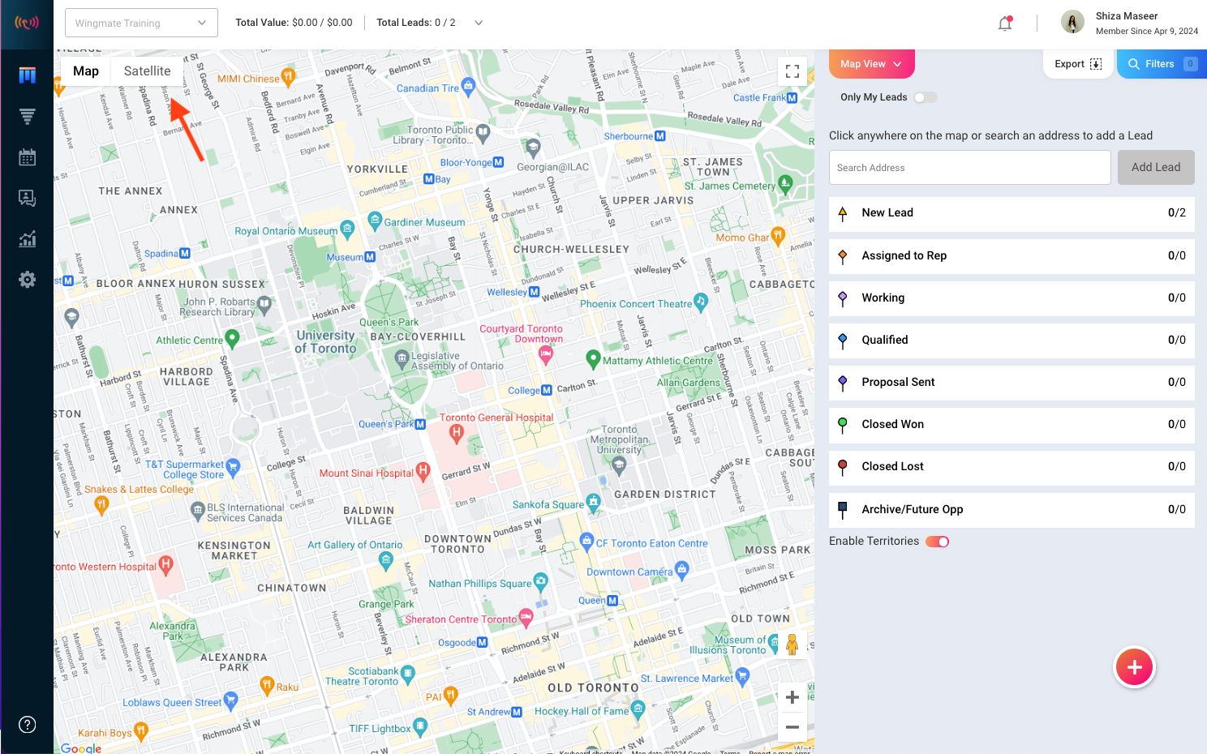Click the red plus floating button

(x=1134, y=667)
